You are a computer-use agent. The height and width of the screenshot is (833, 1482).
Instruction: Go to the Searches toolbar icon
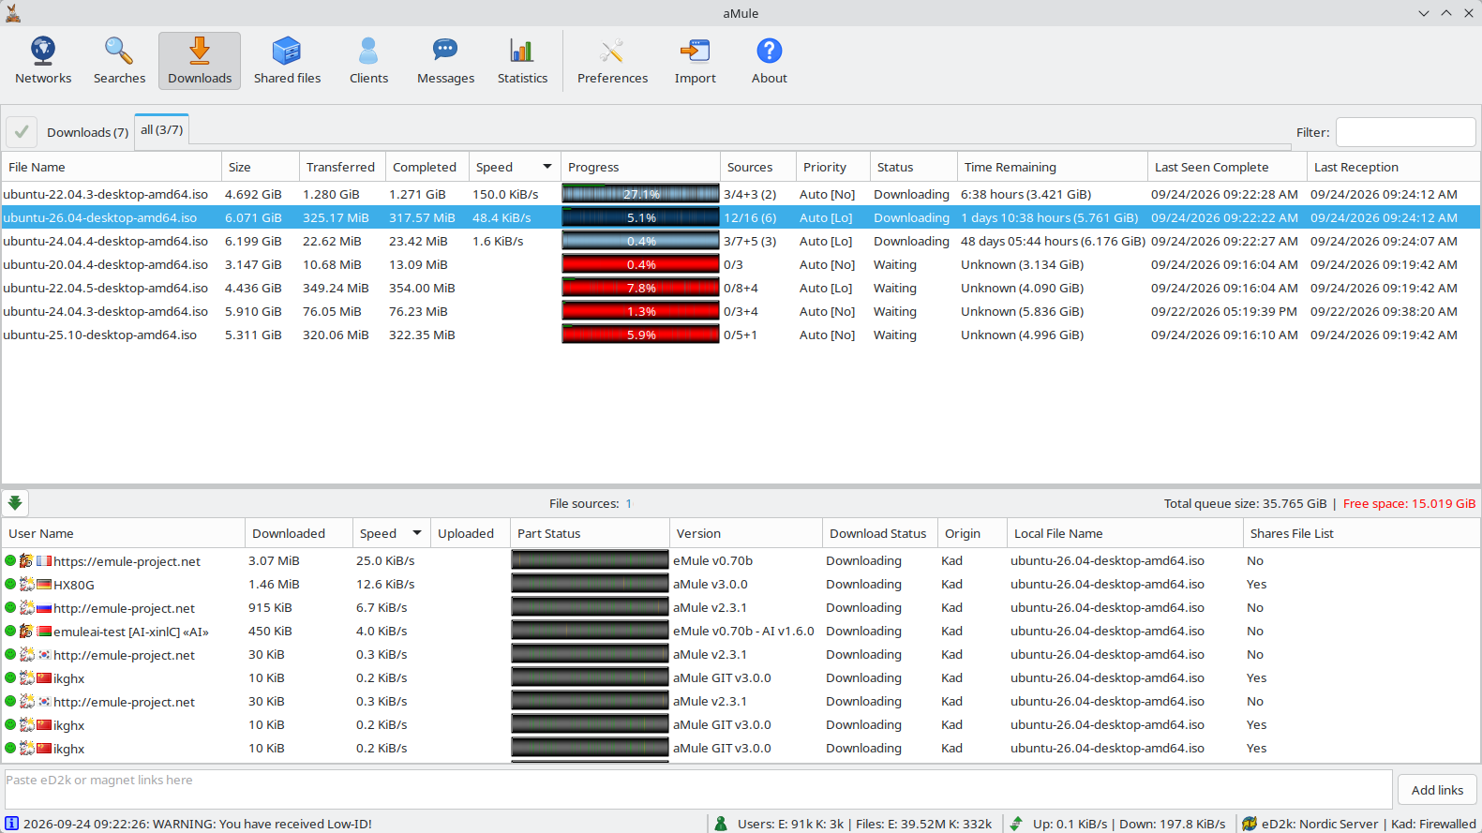[x=119, y=61]
